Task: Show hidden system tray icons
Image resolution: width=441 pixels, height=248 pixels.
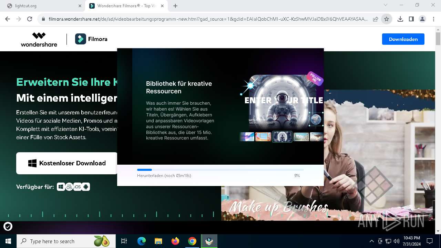Action: coord(371,241)
